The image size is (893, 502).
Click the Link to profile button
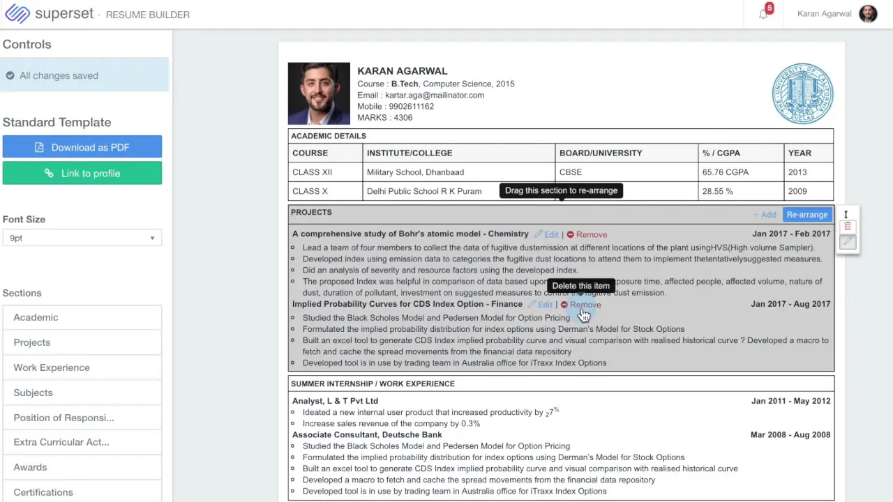[x=82, y=174]
